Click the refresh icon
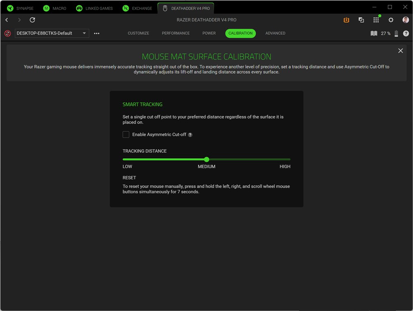The width and height of the screenshot is (413, 311). pyautogui.click(x=32, y=20)
